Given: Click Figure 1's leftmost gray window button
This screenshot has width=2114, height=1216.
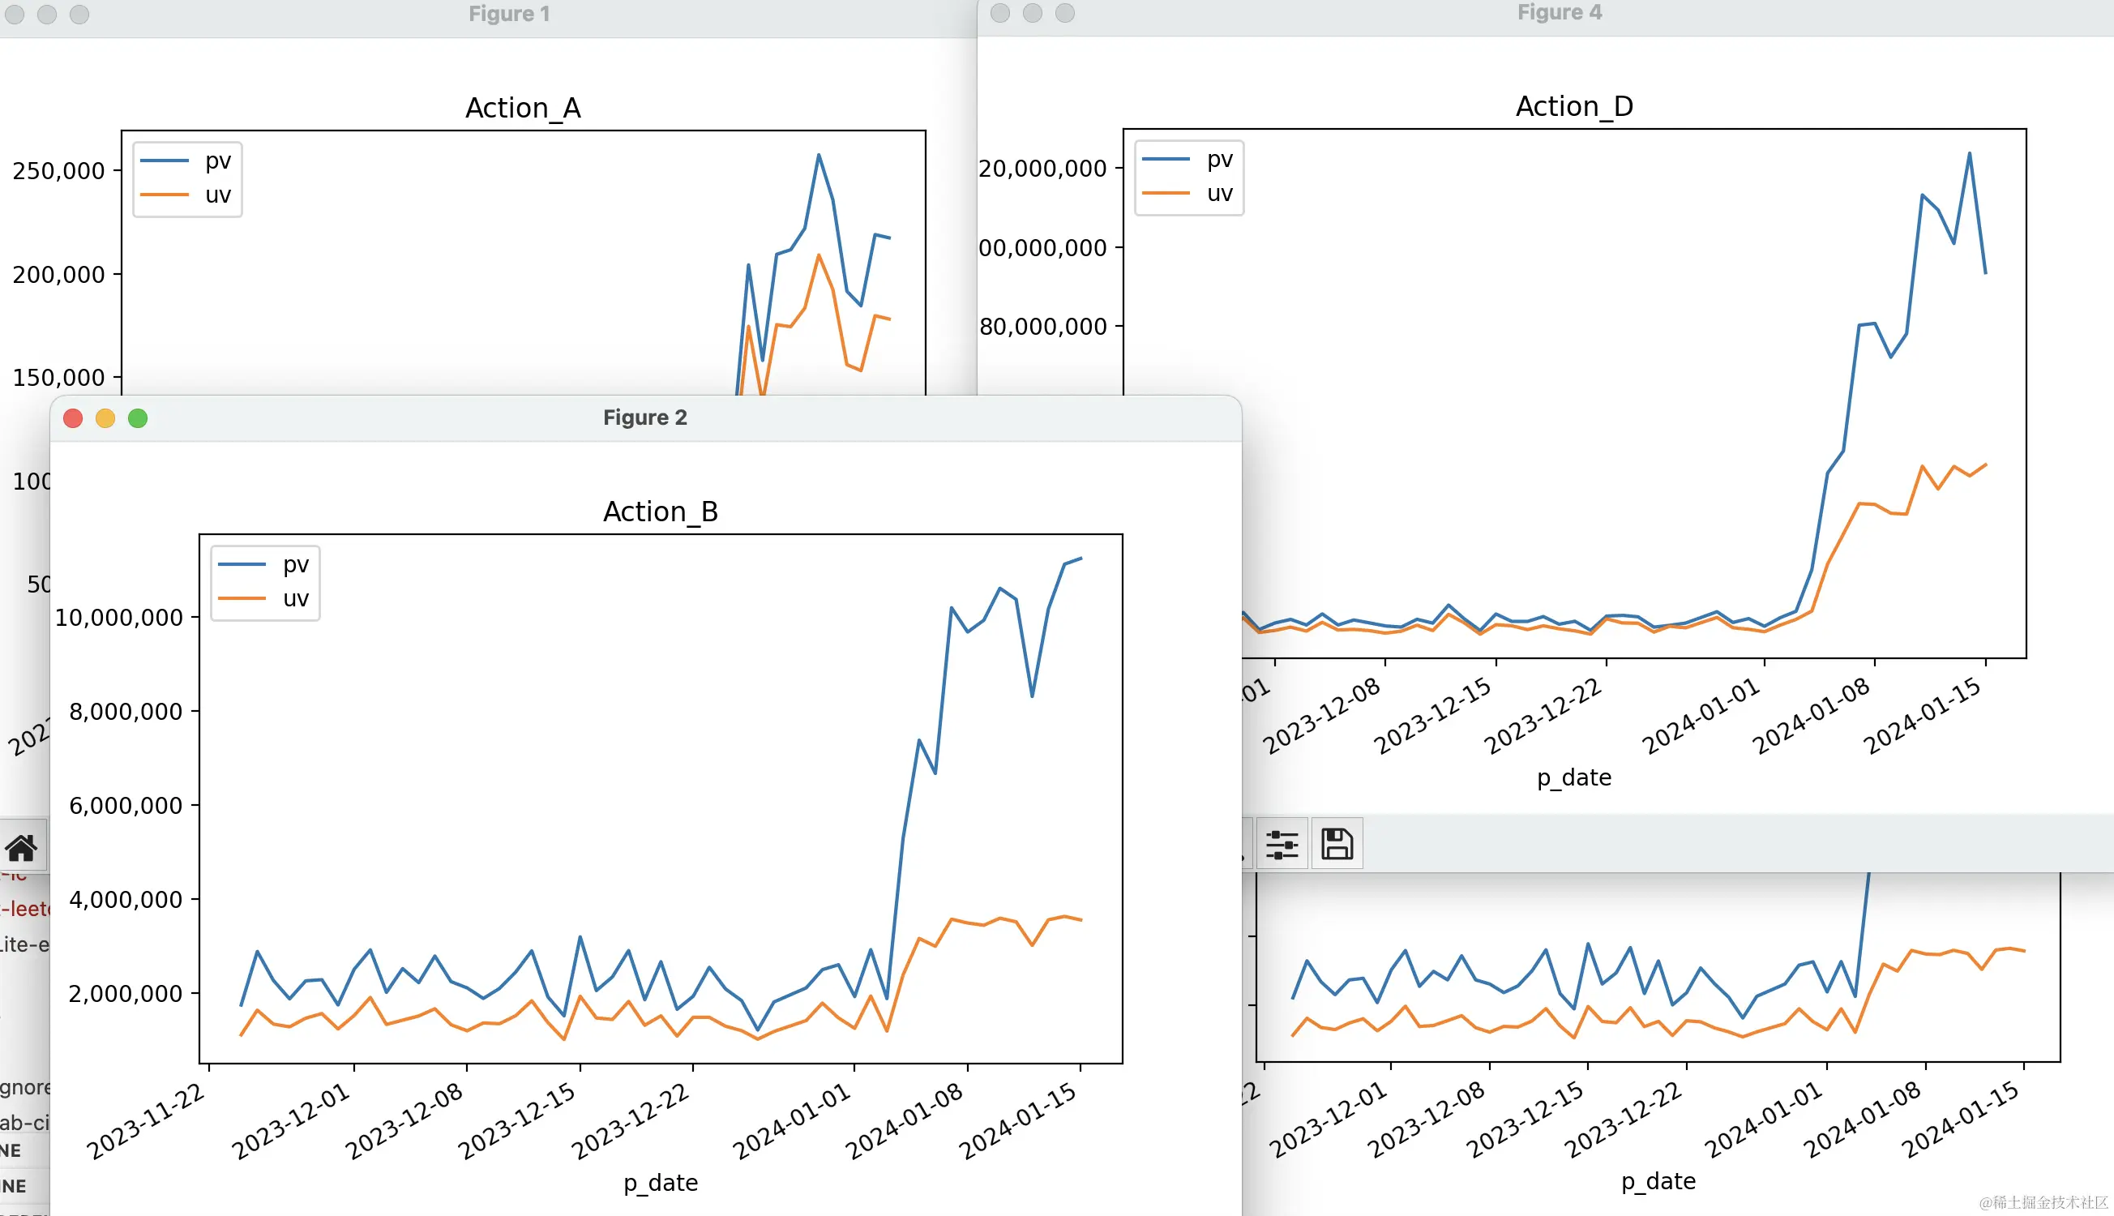Looking at the screenshot, I should (15, 15).
